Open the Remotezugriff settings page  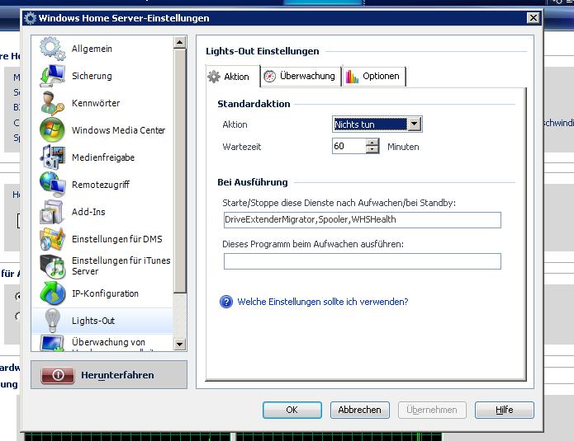(x=102, y=185)
